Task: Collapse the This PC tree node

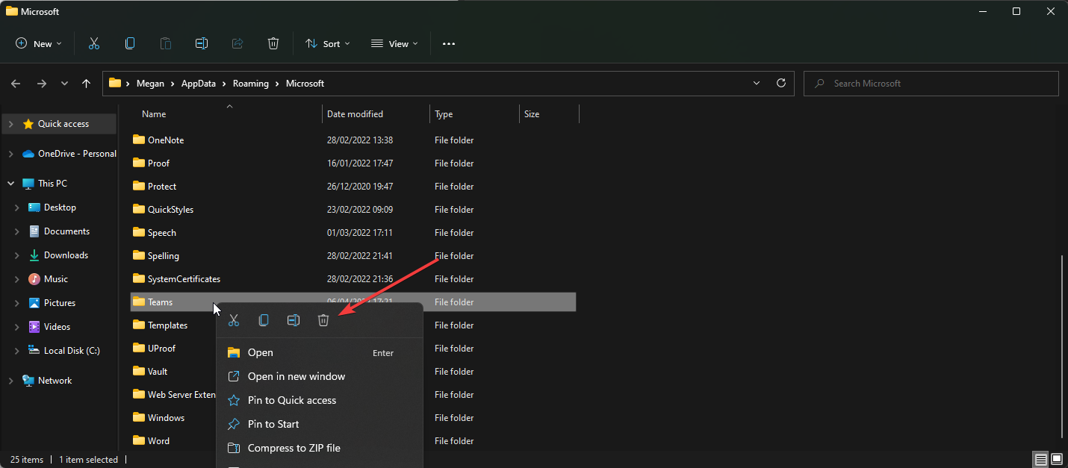Action: coord(10,184)
